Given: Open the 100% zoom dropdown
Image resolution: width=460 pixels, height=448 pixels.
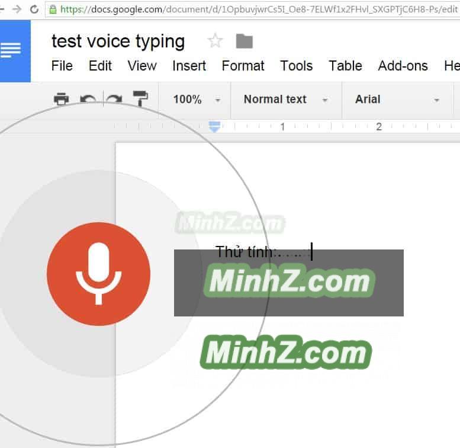Looking at the screenshot, I should [x=196, y=100].
